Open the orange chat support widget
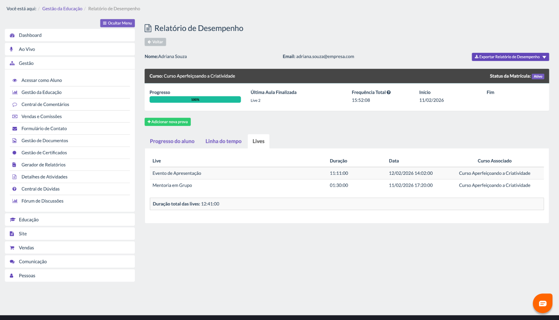Image resolution: width=559 pixels, height=320 pixels. pyautogui.click(x=542, y=303)
